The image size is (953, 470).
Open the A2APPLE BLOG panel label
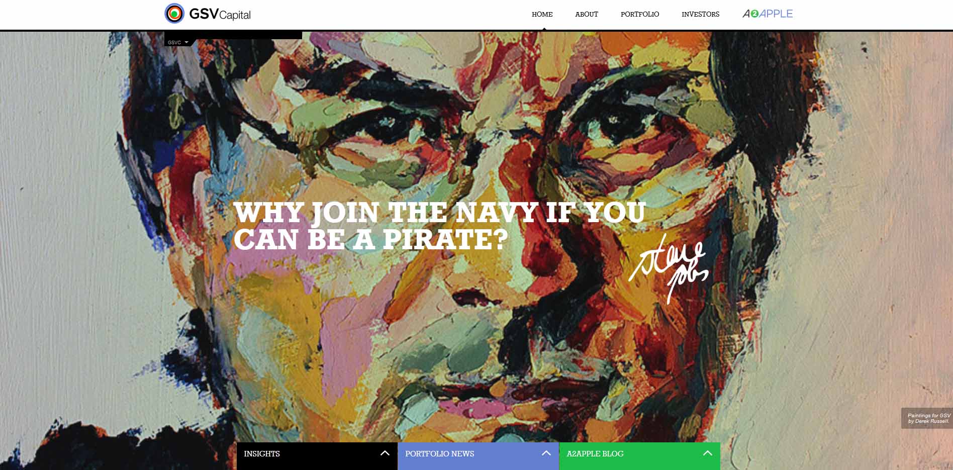coord(595,453)
